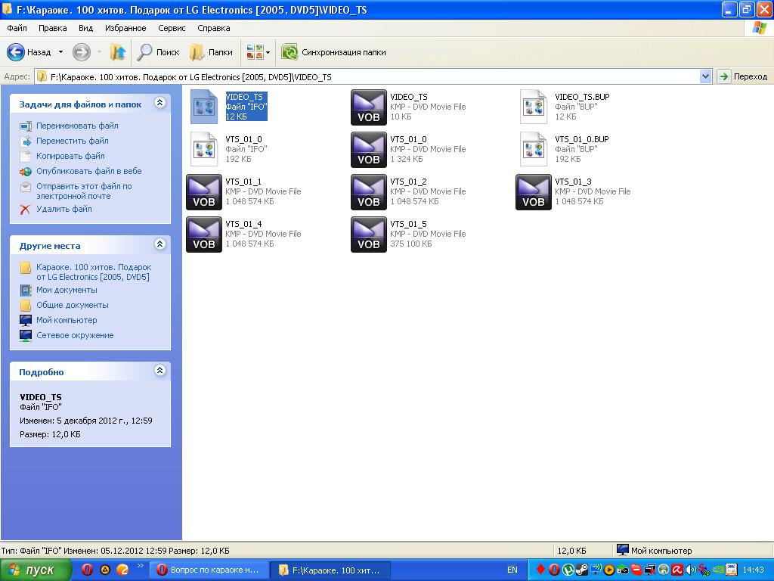Viewport: 774px width, 581px height.
Task: Click 'Удалить файл' link
Action: 64,210
